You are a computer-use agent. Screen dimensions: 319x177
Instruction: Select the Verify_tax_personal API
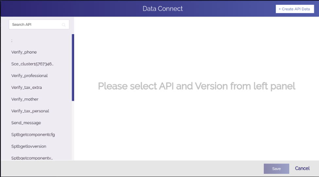(30, 111)
